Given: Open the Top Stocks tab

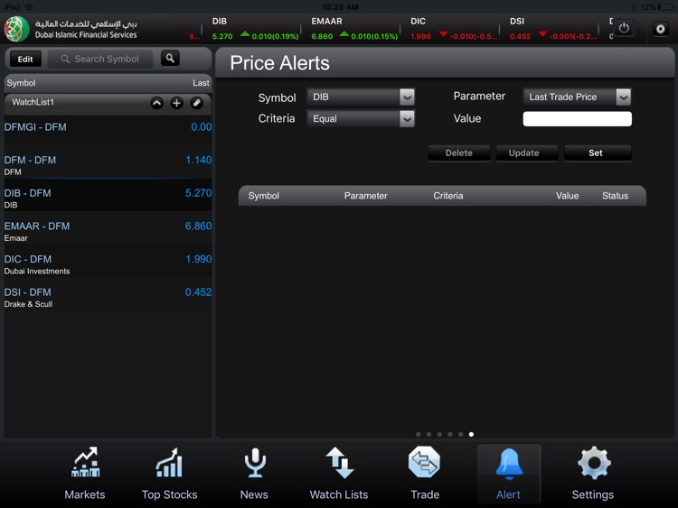Looking at the screenshot, I should pyautogui.click(x=170, y=474).
